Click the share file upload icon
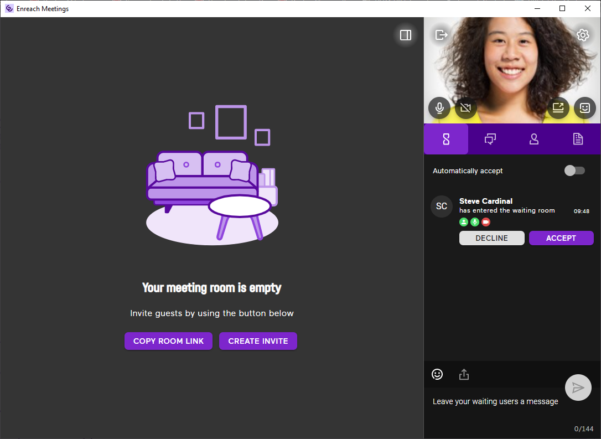The width and height of the screenshot is (601, 439). [x=464, y=375]
